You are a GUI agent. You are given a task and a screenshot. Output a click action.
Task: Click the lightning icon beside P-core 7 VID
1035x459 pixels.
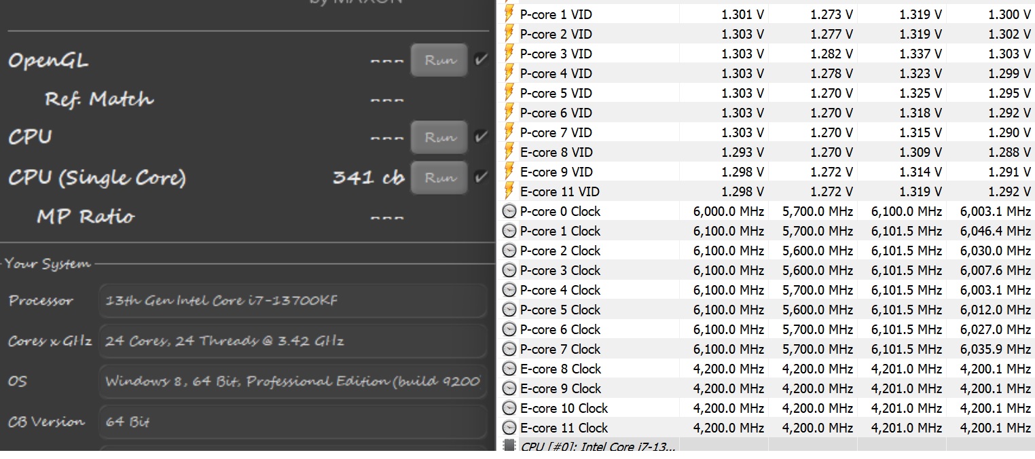click(509, 132)
